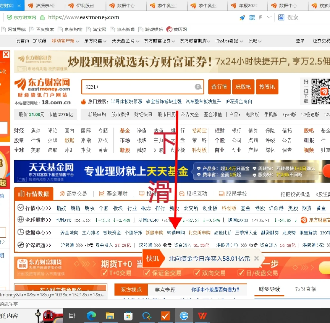
Task: Clear the search box with the round icon
Action: click(x=198, y=87)
